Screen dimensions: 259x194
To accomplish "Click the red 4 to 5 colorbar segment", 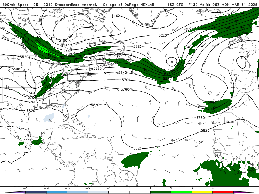I will coord(223,192).
